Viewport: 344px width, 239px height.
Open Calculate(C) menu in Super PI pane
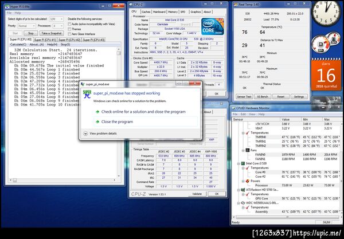(18, 45)
